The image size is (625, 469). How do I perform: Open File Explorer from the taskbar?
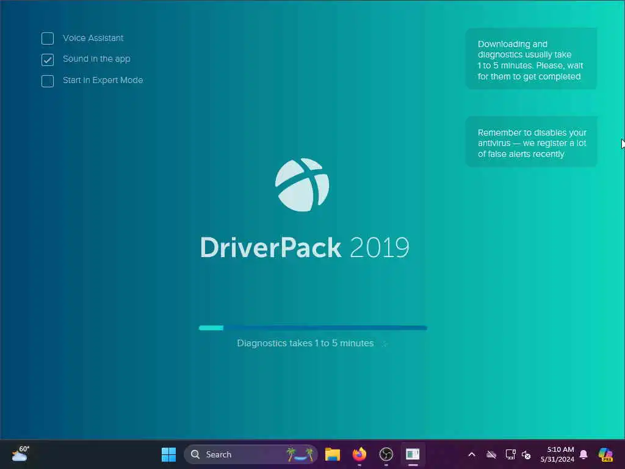coord(333,454)
